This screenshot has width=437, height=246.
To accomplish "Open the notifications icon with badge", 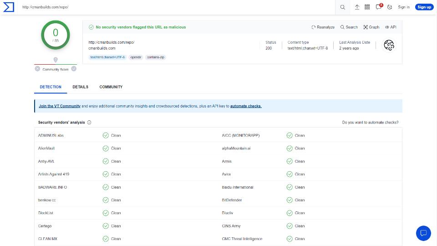I will click(x=379, y=7).
